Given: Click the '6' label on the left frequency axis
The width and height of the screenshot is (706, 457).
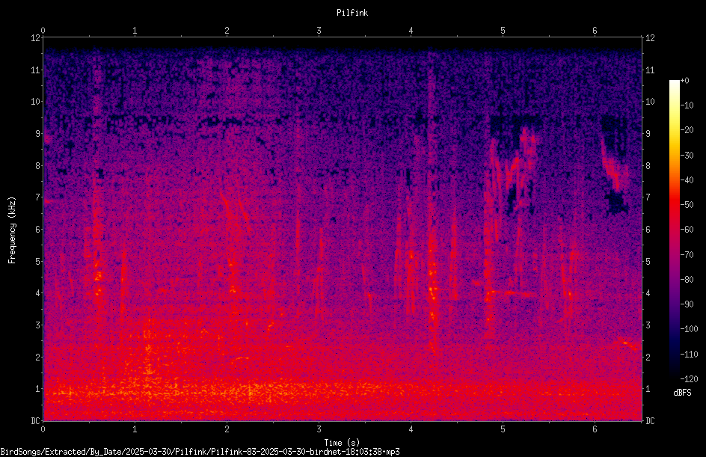Looking at the screenshot, I should point(38,230).
